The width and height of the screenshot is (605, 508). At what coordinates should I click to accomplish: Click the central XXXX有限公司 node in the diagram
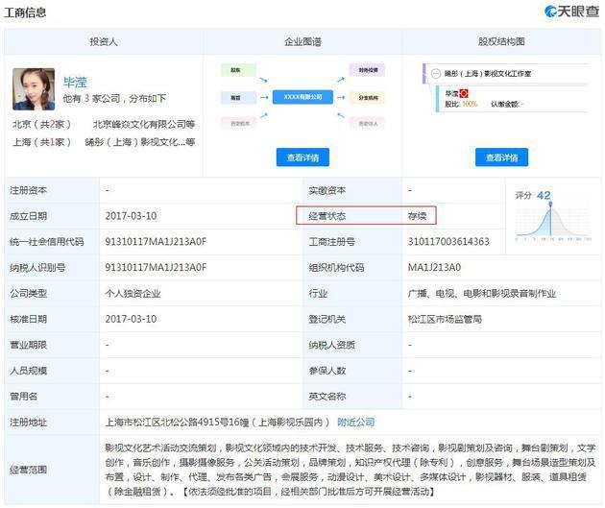[302, 97]
